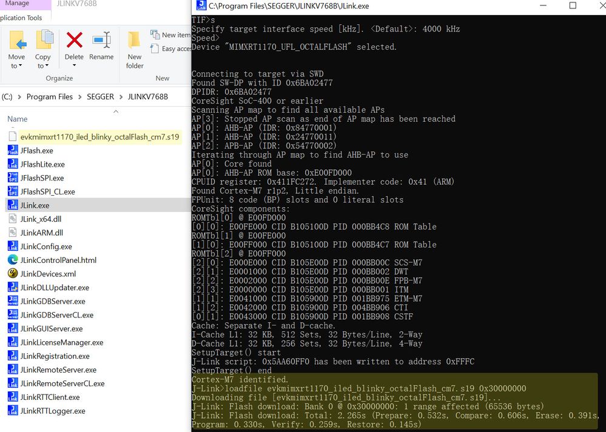Select the JFlashLite.exe file icon
This screenshot has height=432, width=606.
13,164
